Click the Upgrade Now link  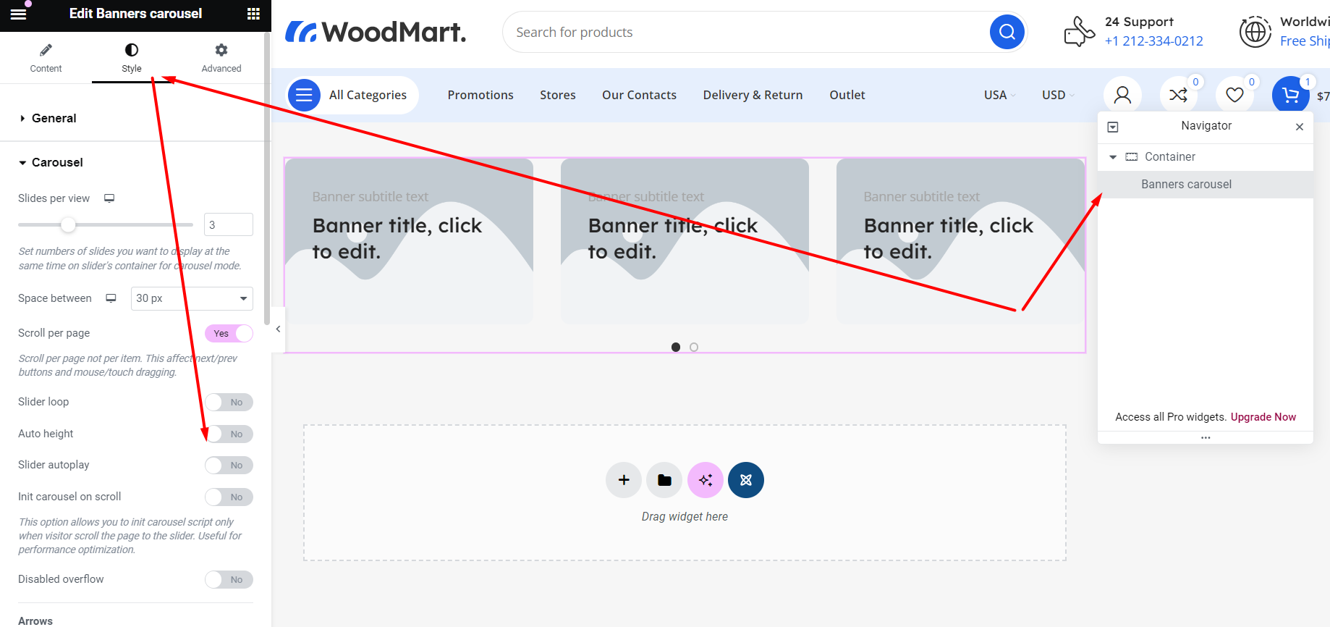point(1263,417)
